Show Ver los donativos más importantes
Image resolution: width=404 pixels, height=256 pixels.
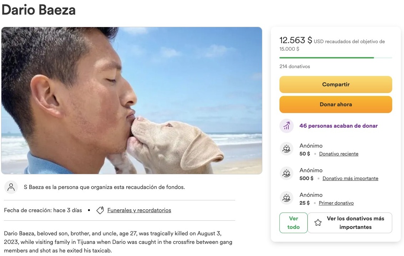(355, 223)
